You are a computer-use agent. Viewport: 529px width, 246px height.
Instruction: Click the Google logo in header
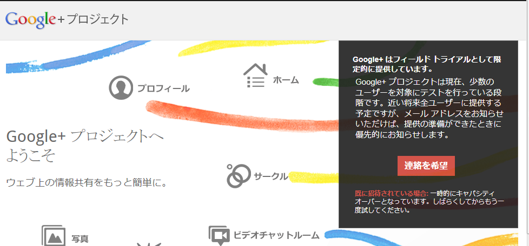point(31,20)
